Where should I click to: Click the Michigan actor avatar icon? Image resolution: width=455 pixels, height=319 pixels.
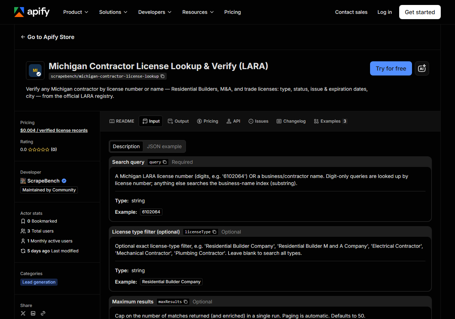[35, 71]
